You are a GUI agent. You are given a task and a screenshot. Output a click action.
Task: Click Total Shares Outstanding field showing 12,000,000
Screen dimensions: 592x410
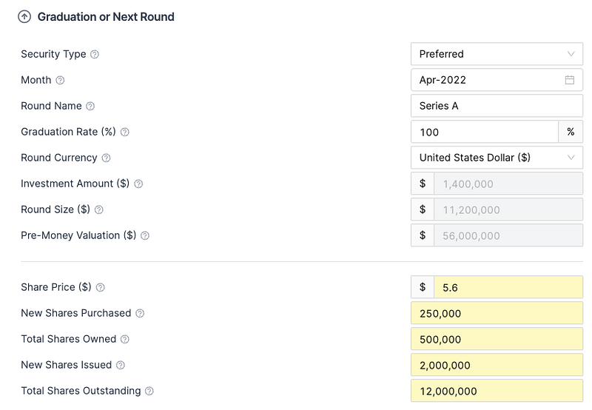click(x=497, y=391)
